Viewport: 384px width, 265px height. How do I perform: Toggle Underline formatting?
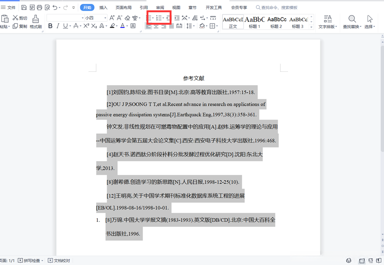click(65, 26)
